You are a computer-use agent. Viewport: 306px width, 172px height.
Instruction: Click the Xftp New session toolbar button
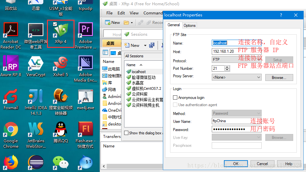[112, 23]
